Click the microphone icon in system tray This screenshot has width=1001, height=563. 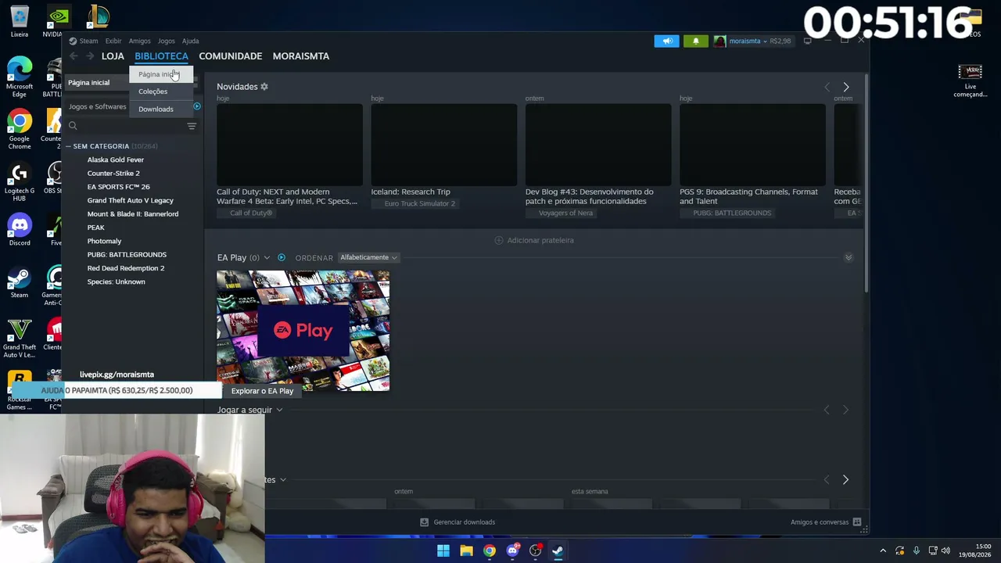point(917,550)
